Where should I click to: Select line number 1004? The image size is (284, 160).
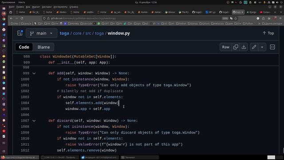tap(25, 103)
